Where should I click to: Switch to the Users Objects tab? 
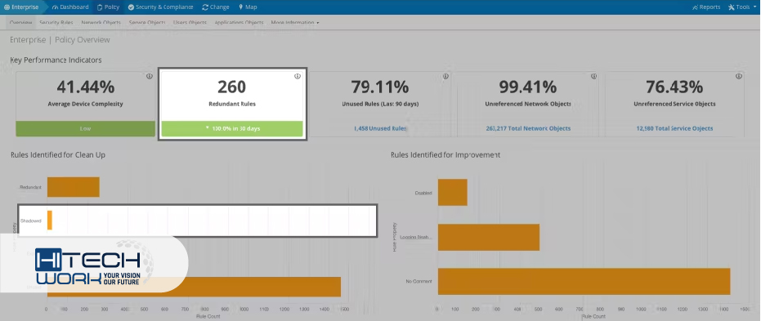(190, 23)
